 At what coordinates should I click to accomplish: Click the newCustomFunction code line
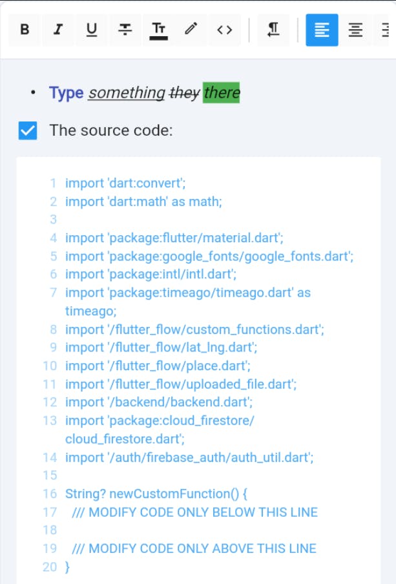coord(156,494)
